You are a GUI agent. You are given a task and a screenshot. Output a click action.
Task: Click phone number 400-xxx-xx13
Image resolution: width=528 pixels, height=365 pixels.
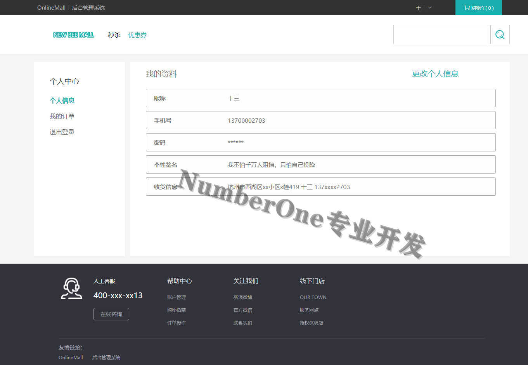118,295
